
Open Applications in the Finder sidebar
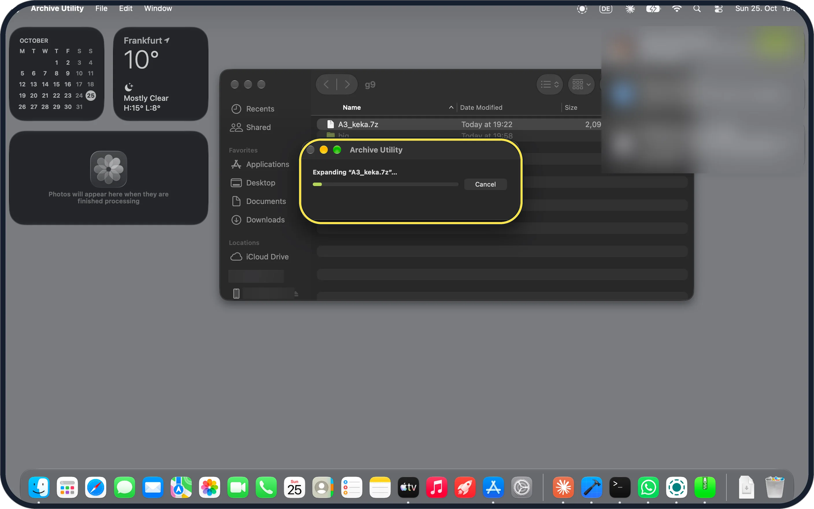pyautogui.click(x=260, y=164)
